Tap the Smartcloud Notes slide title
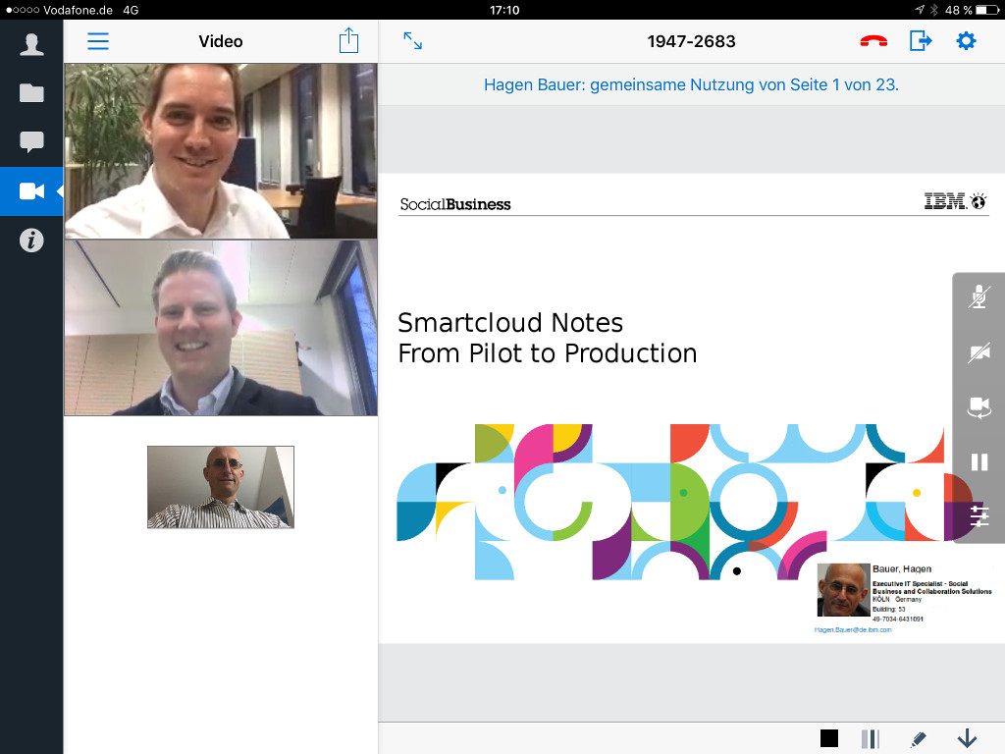This screenshot has height=754, width=1005. click(548, 338)
